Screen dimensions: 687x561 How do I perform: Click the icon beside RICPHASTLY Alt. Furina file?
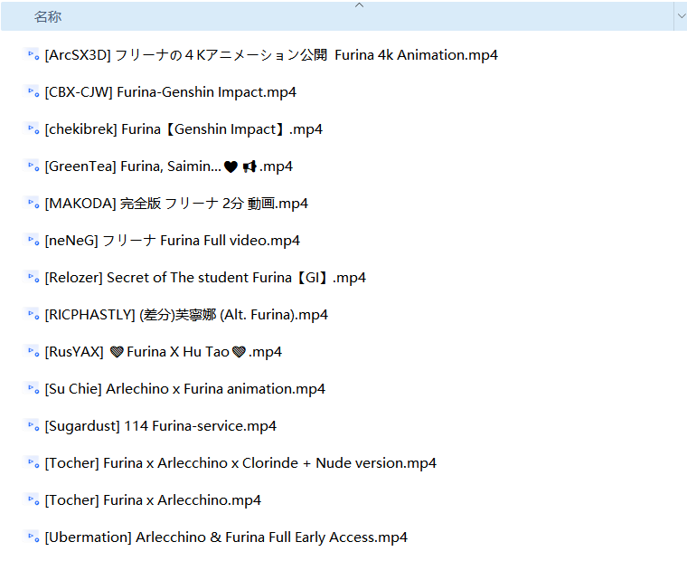tap(33, 315)
